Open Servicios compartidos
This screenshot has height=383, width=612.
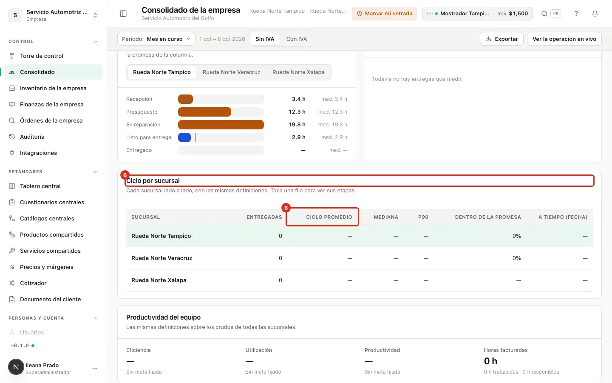click(x=53, y=251)
